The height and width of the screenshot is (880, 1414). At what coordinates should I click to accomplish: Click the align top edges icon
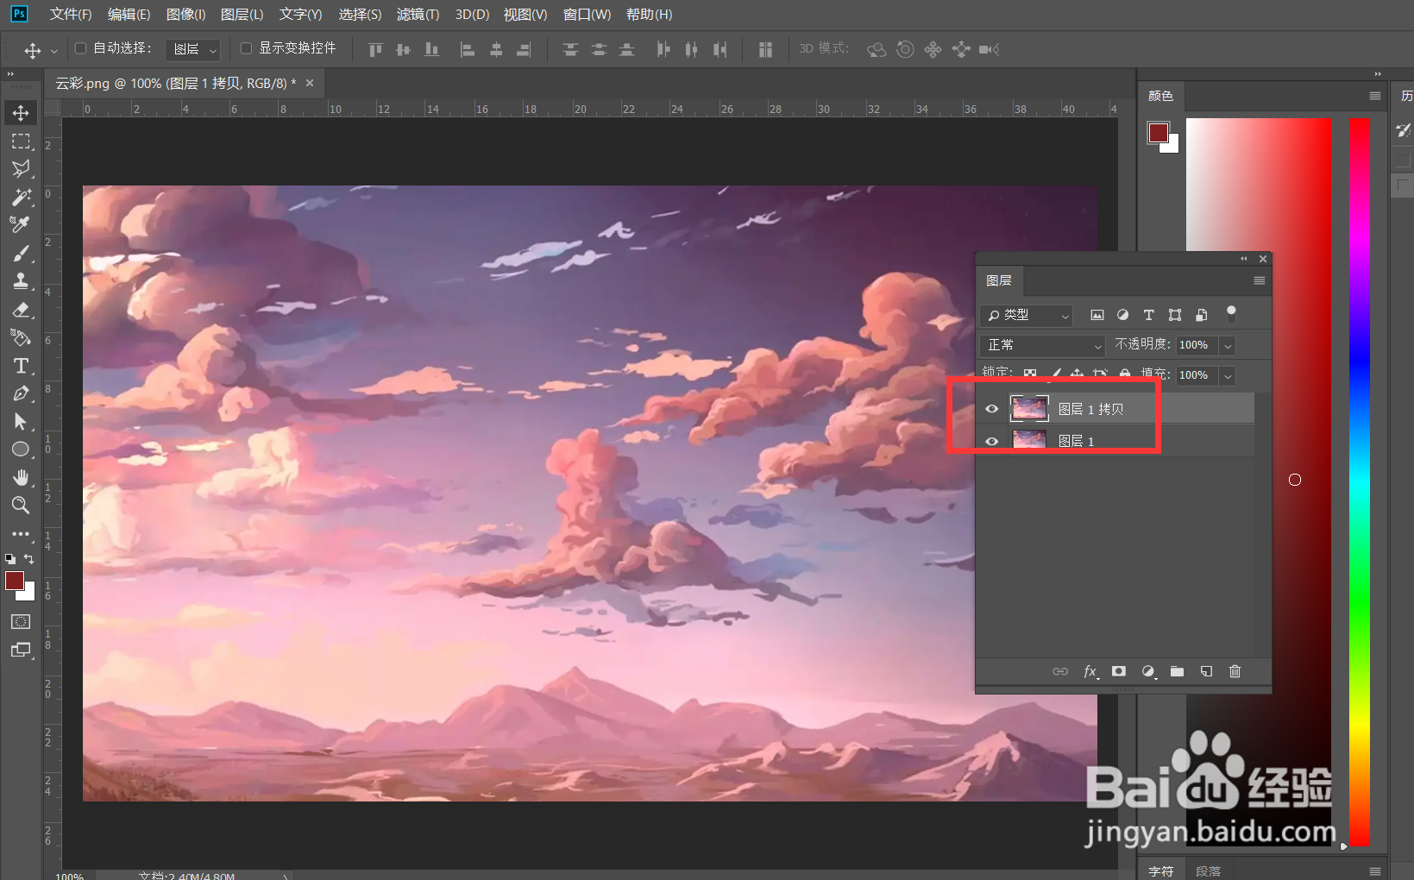point(375,49)
